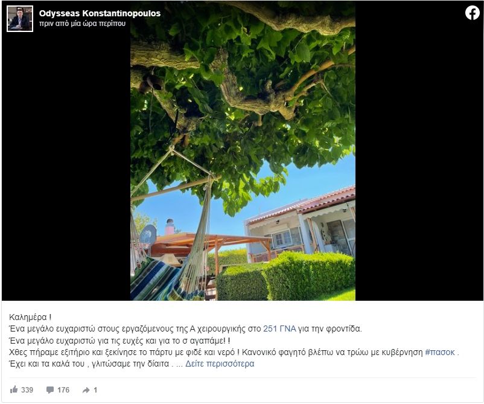Open Odysseas Konstantinopoulos profile picture
This screenshot has height=404, width=484.
(x=20, y=19)
